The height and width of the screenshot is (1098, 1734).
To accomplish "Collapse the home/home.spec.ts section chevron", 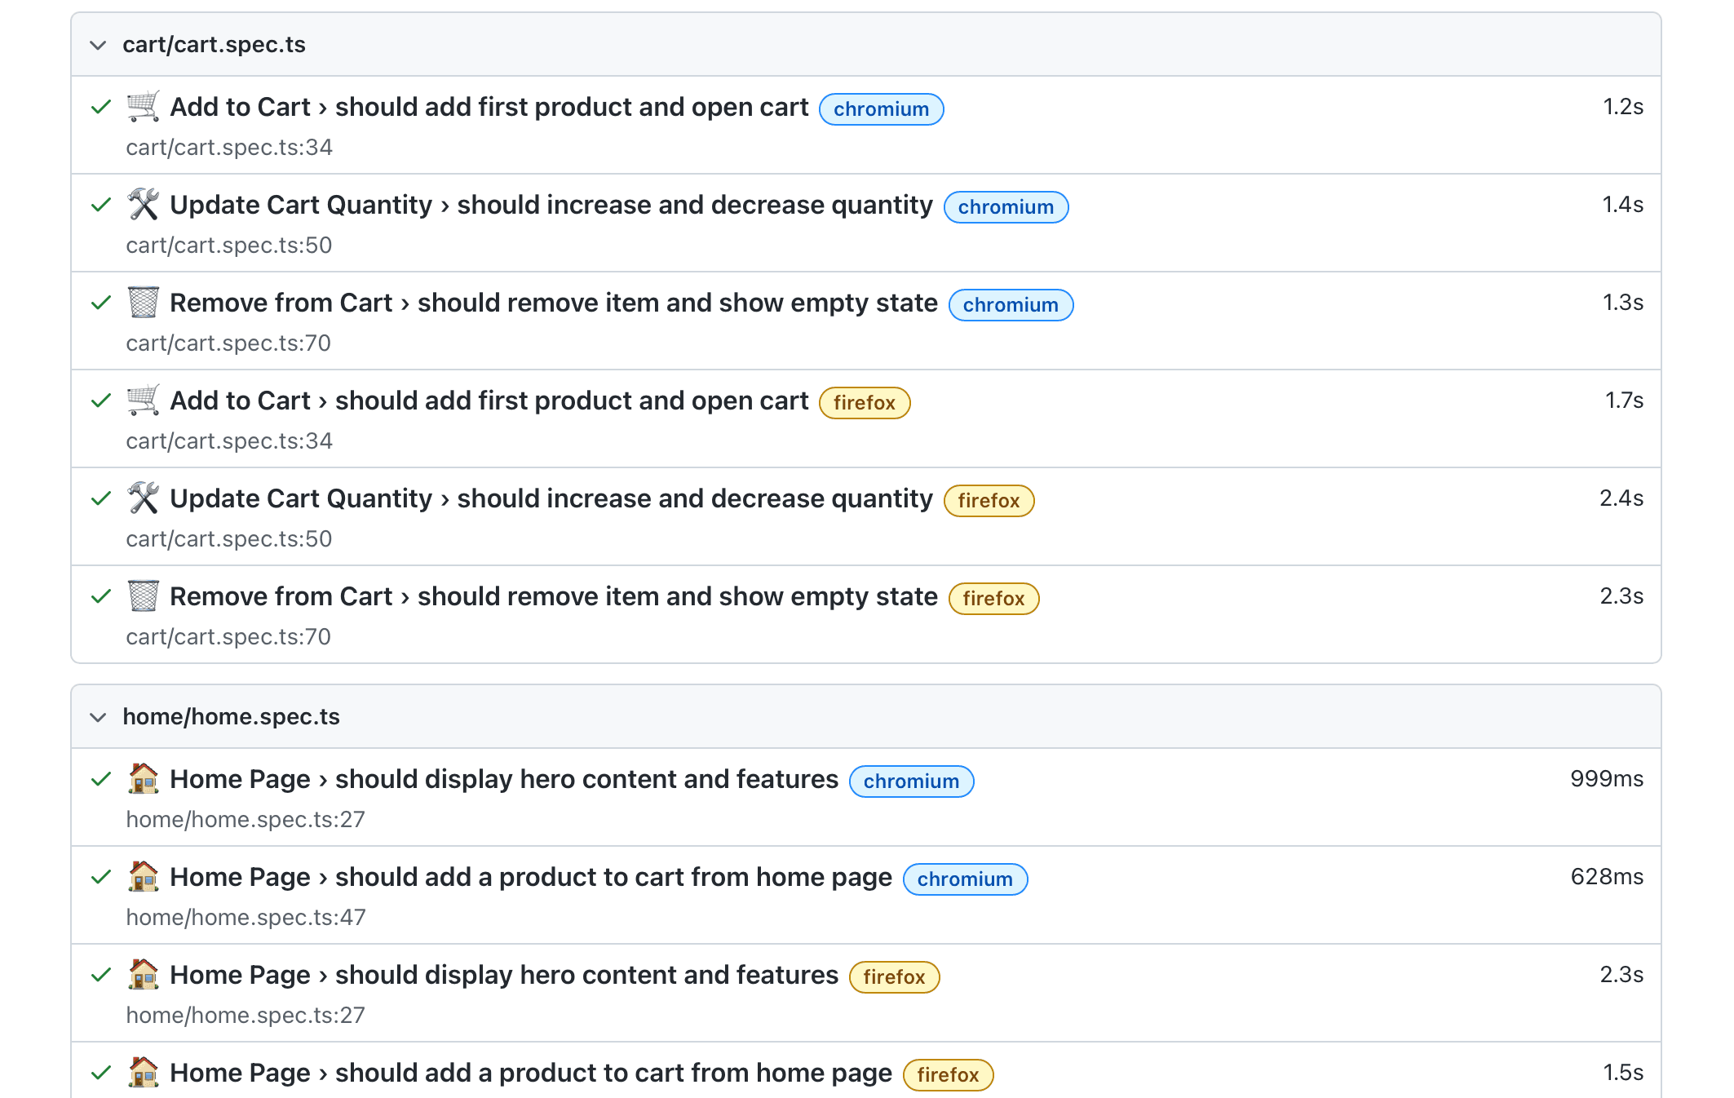I will click(98, 717).
